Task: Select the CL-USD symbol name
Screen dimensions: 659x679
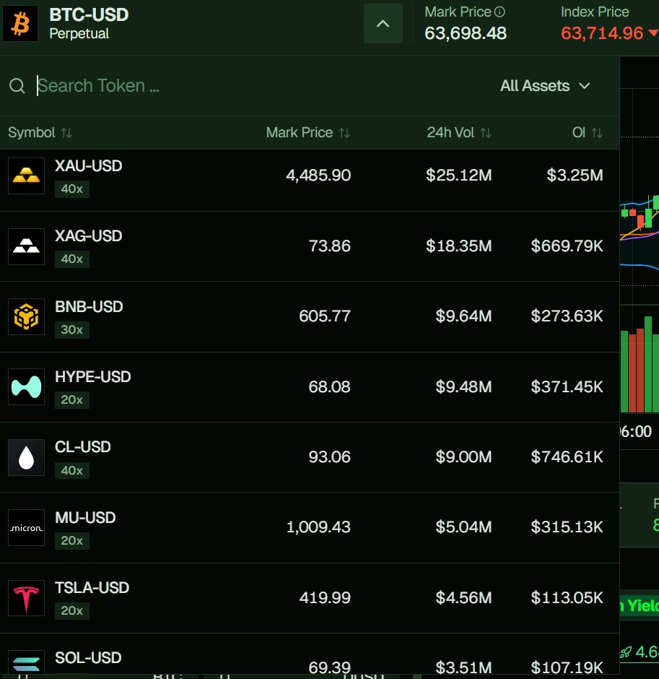Action: [82, 447]
